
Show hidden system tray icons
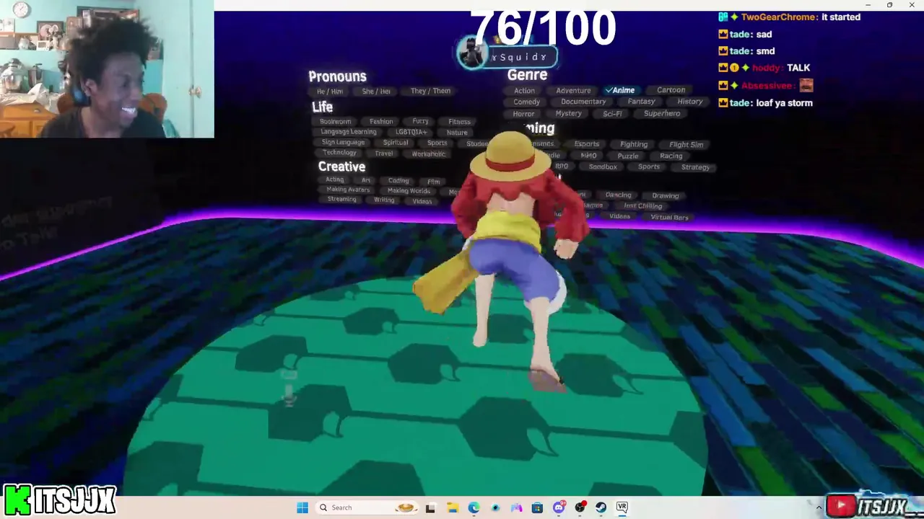819,507
